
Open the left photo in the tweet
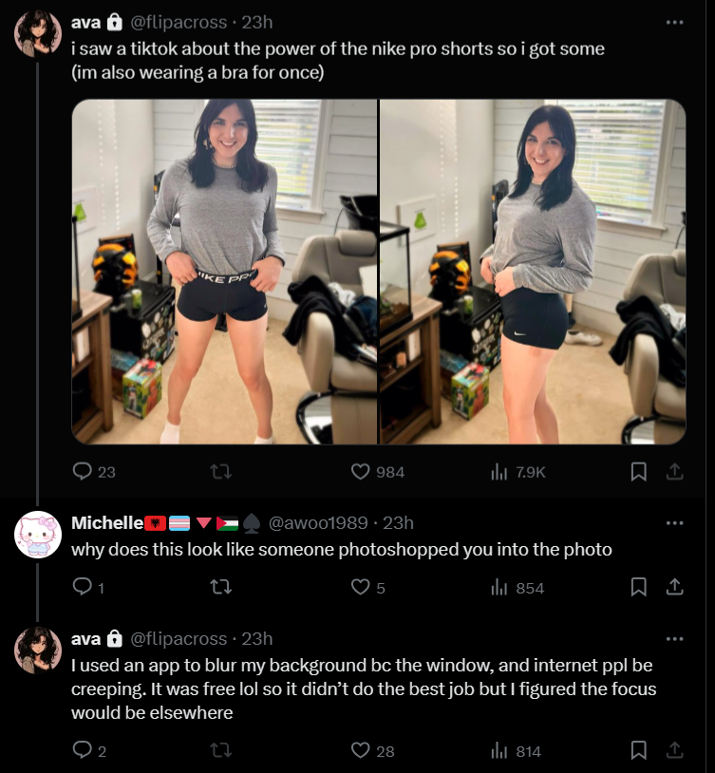[224, 272]
